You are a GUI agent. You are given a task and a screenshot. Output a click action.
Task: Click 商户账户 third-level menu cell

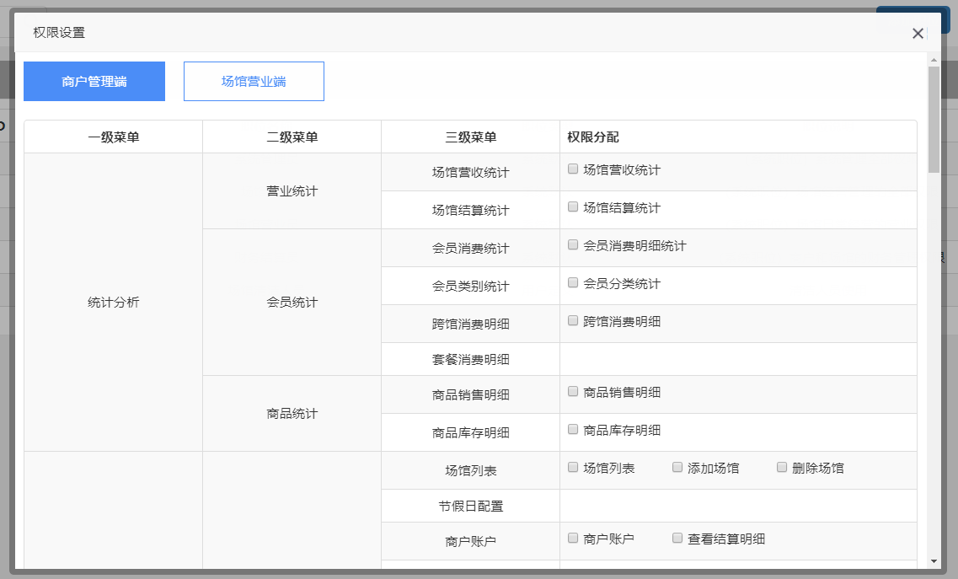point(470,542)
